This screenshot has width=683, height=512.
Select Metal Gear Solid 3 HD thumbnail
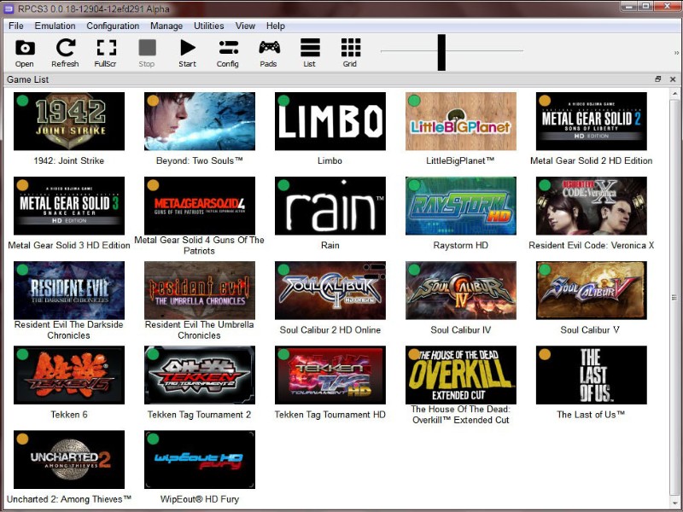click(69, 206)
